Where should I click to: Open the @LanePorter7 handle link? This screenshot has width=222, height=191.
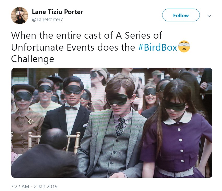tap(48, 20)
